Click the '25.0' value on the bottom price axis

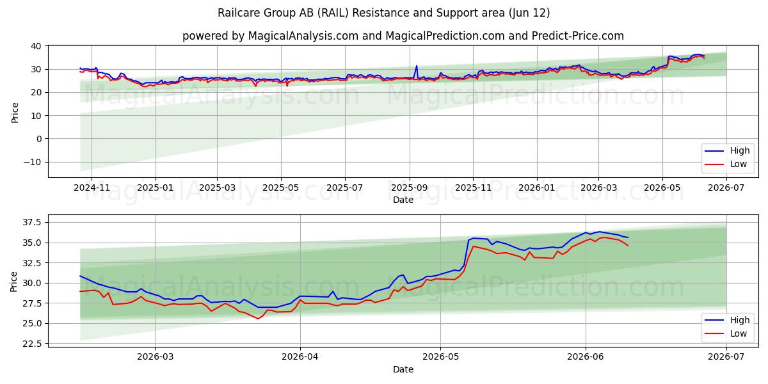pos(33,323)
